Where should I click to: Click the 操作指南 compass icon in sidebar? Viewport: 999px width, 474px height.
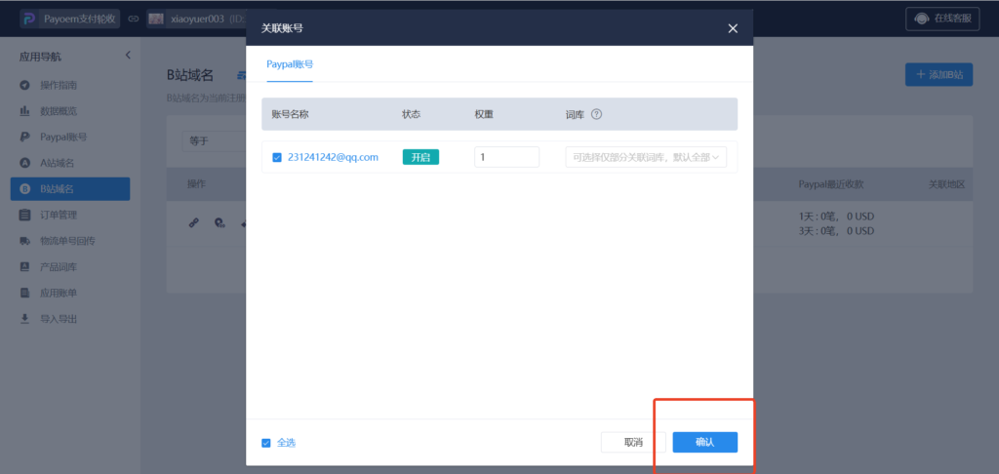[x=24, y=86]
